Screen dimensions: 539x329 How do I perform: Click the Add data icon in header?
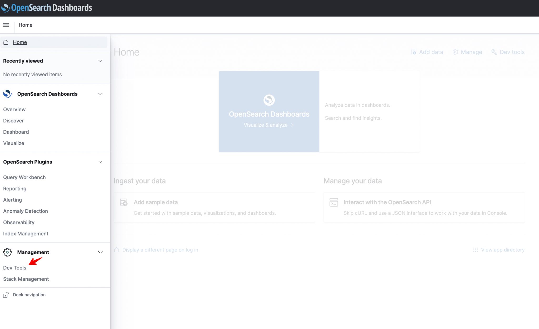413,52
